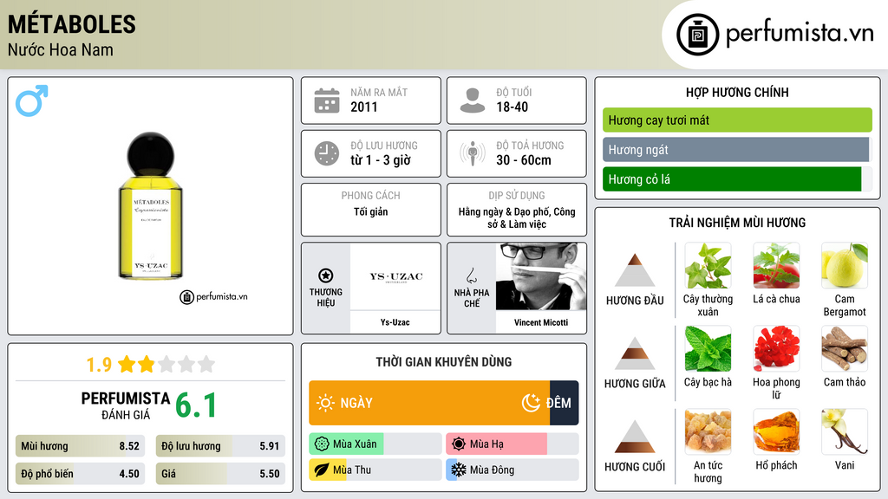Viewport: 888px width, 499px height.
Task: Click the Hợp hương chính heading
Action: click(x=737, y=92)
